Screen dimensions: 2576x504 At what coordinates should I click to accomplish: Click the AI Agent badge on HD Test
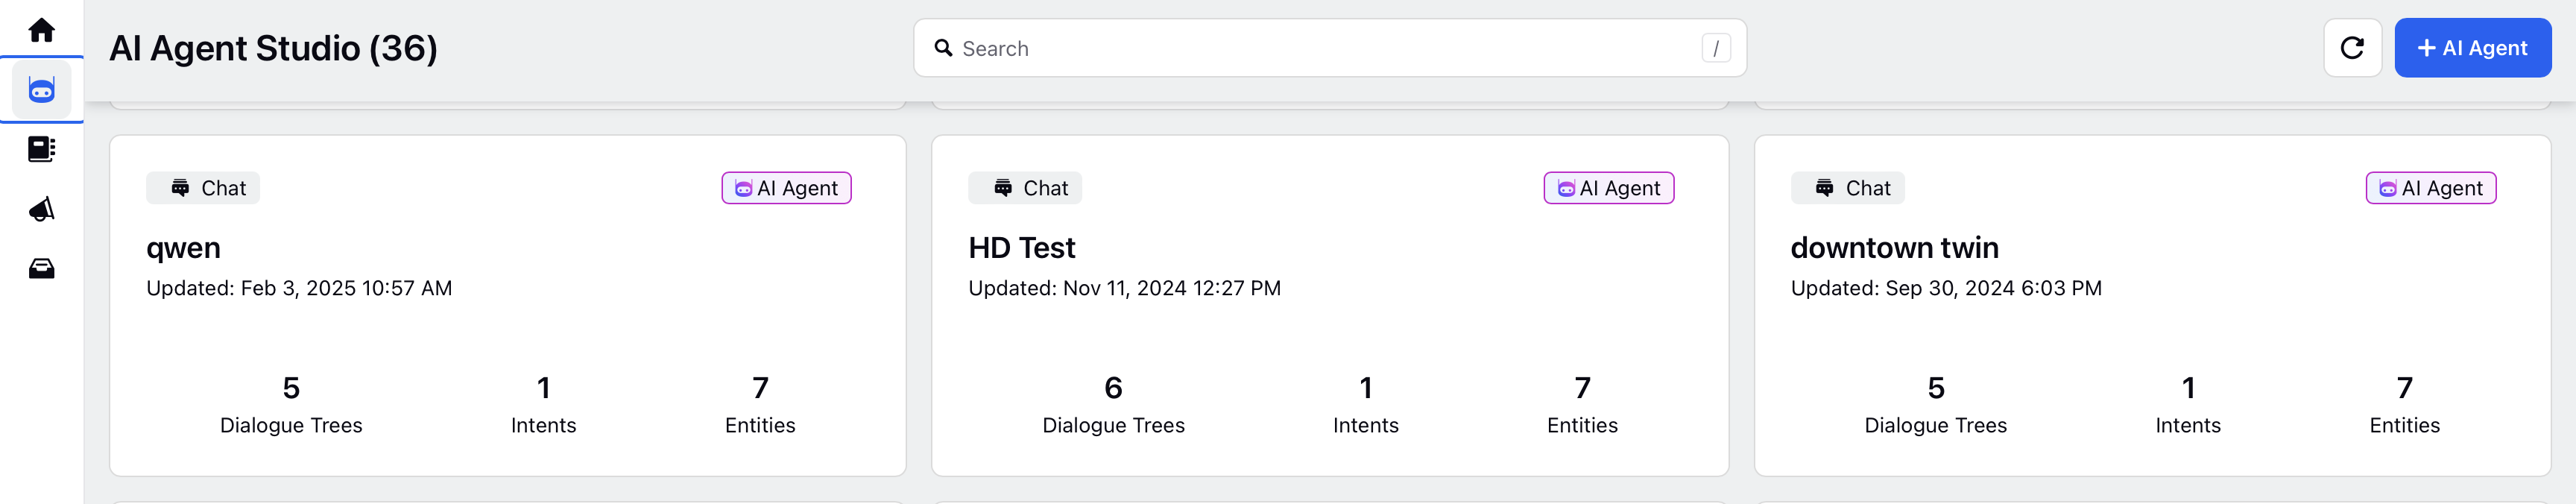click(x=1608, y=188)
